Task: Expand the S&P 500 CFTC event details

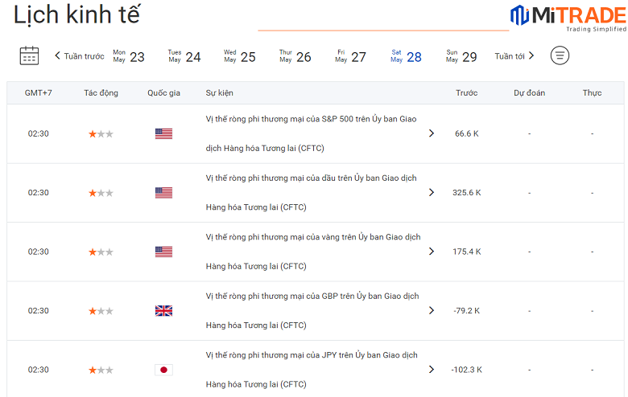Action: (431, 133)
